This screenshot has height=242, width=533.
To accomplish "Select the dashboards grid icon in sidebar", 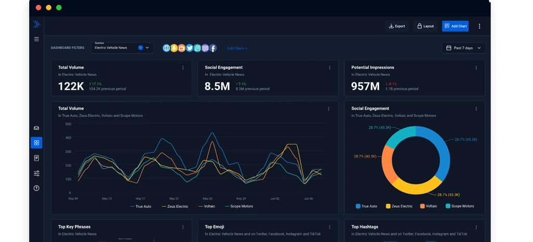I will [36, 143].
